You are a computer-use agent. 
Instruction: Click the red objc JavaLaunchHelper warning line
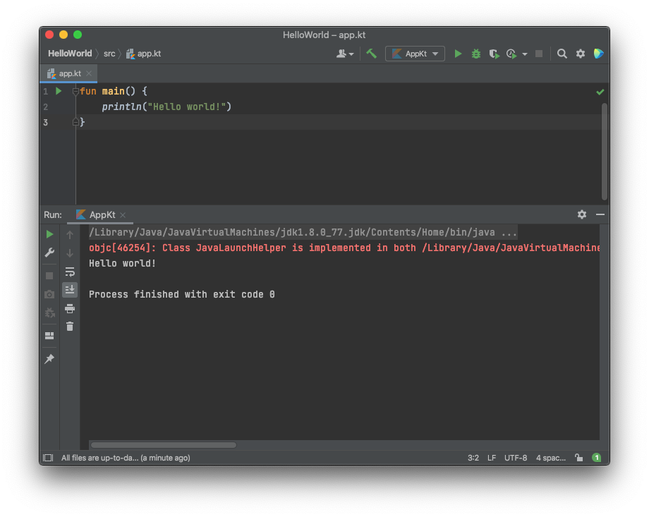[344, 248]
